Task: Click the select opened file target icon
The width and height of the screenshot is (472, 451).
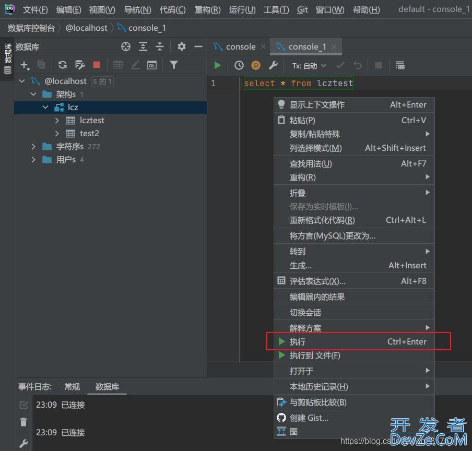Action: (x=126, y=46)
